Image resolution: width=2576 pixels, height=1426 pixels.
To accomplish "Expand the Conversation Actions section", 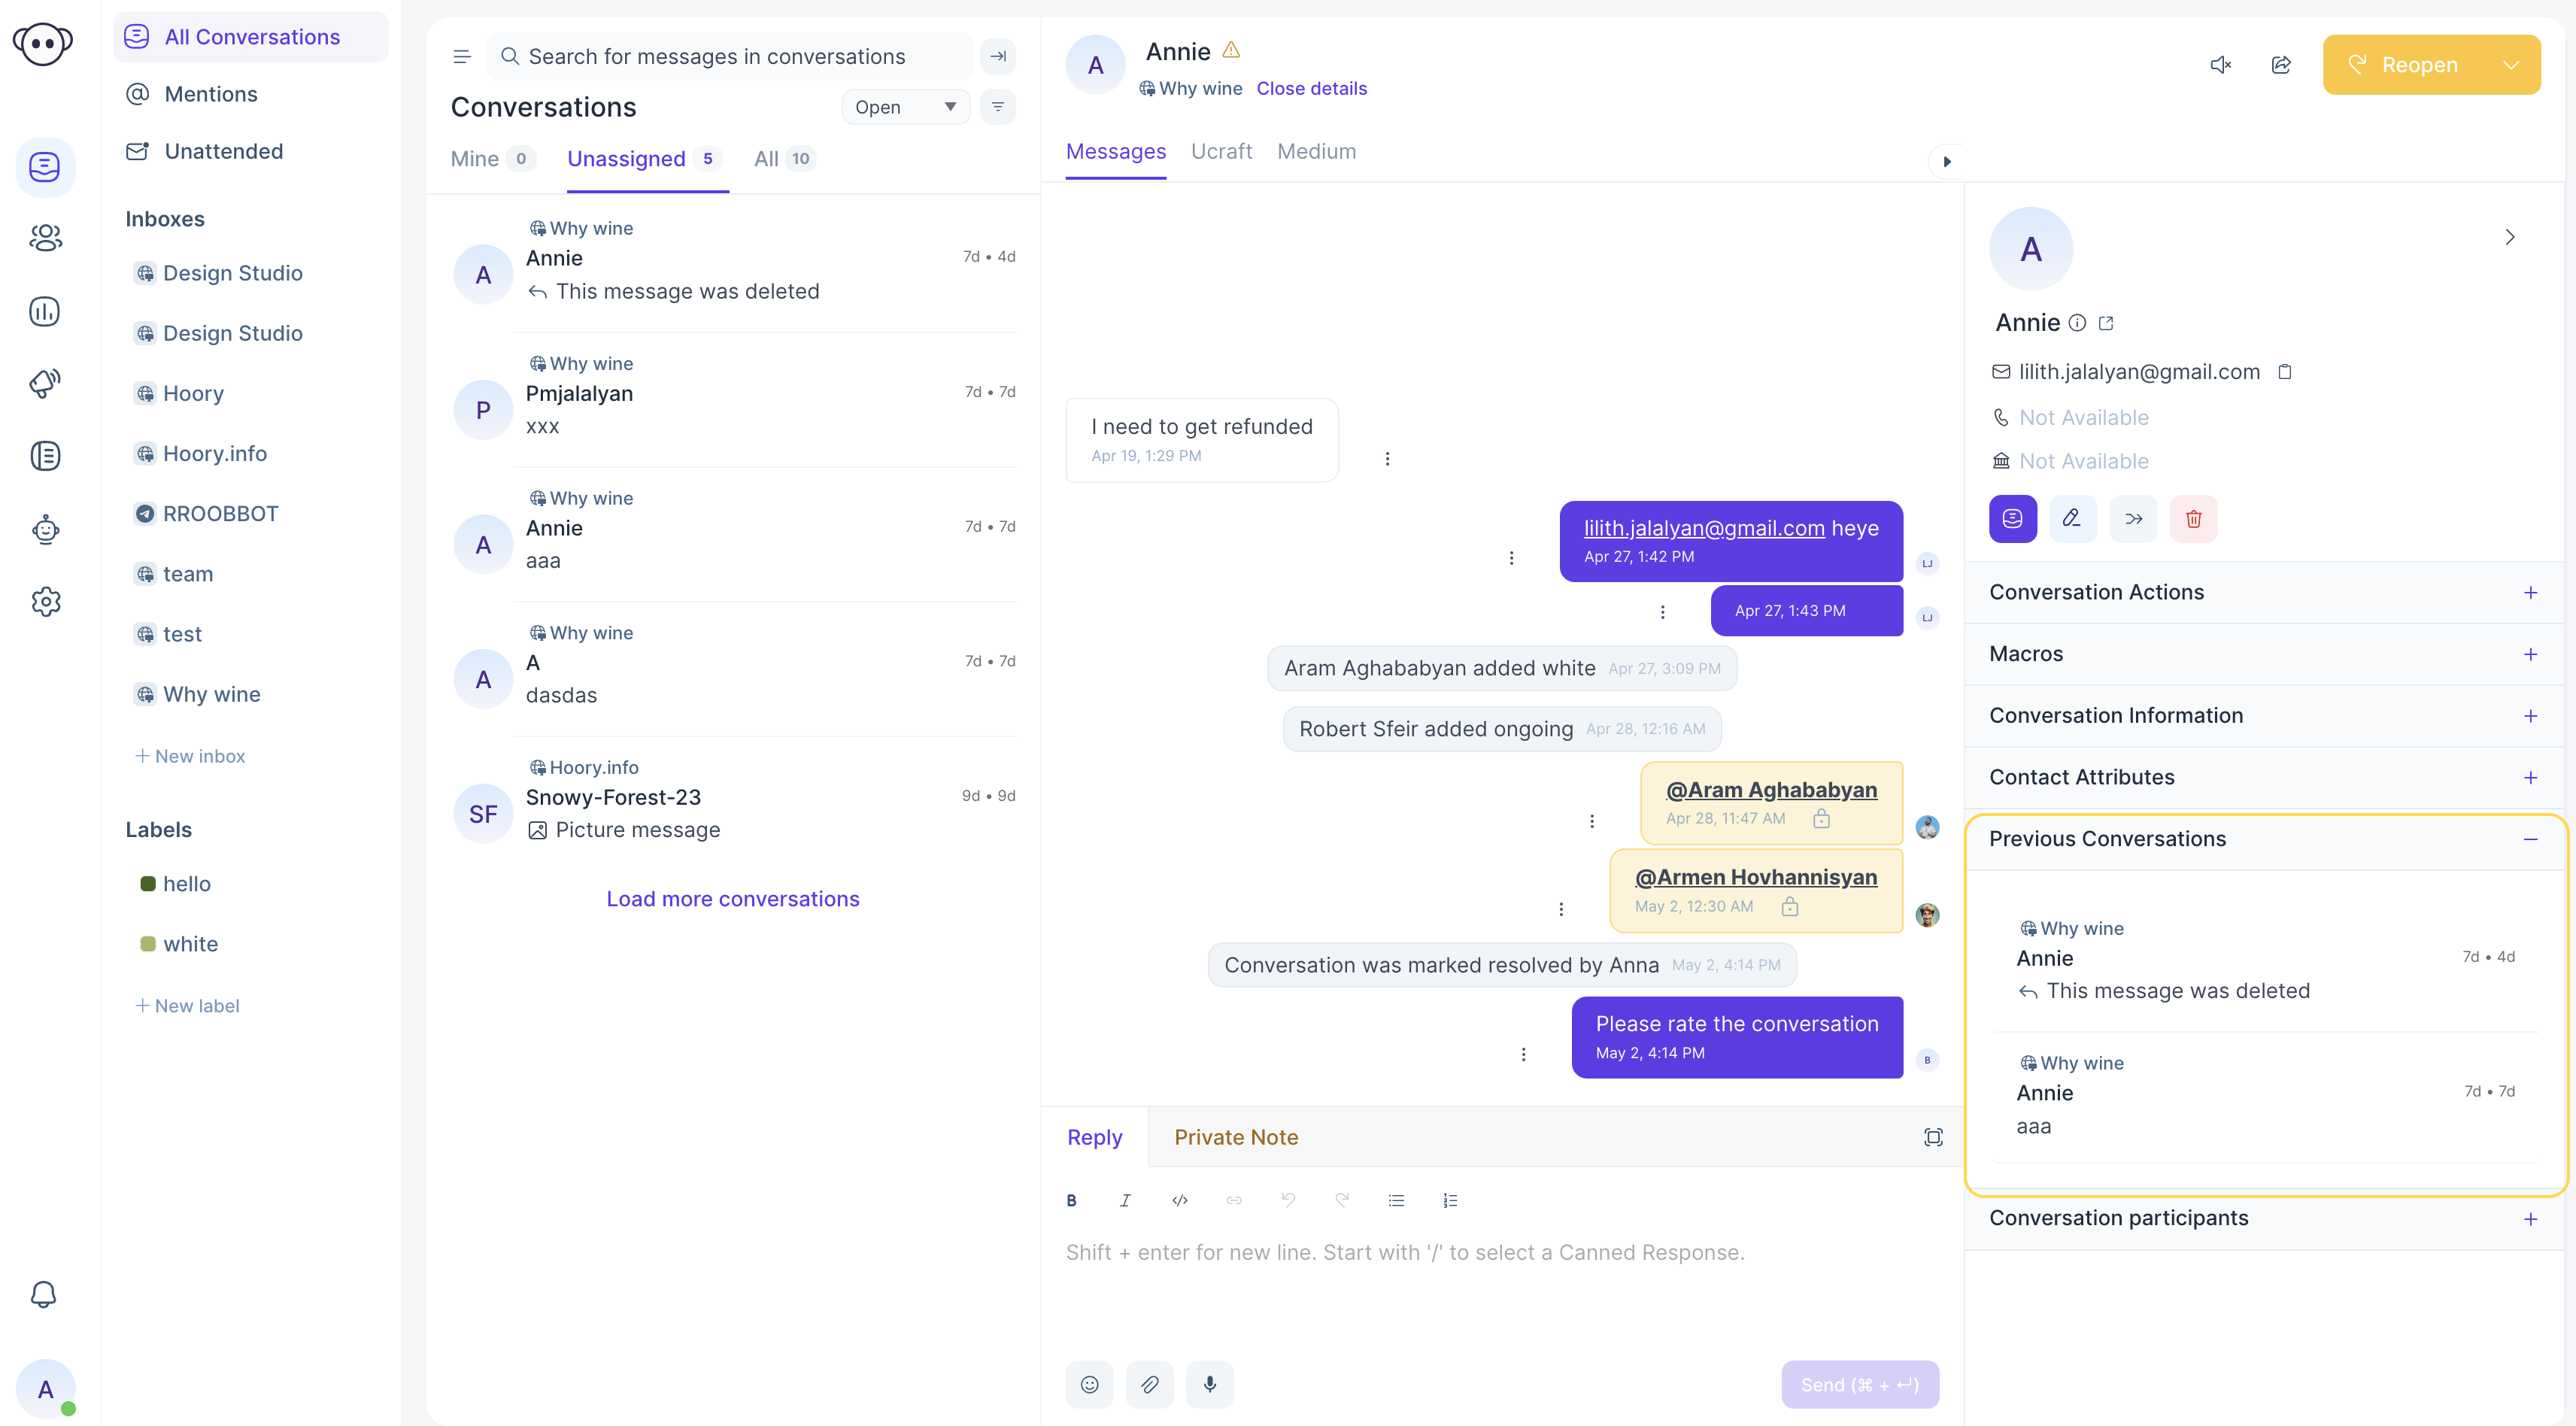I will tap(2529, 592).
